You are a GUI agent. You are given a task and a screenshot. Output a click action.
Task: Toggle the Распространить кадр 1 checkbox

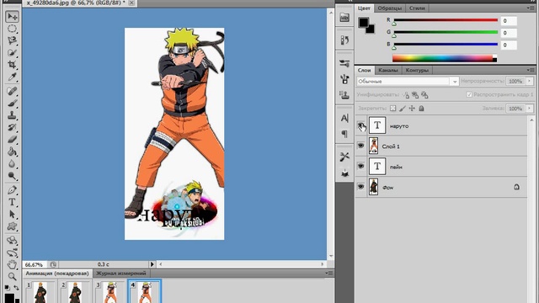click(469, 94)
